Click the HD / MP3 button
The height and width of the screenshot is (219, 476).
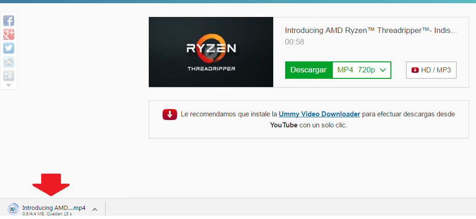click(431, 70)
